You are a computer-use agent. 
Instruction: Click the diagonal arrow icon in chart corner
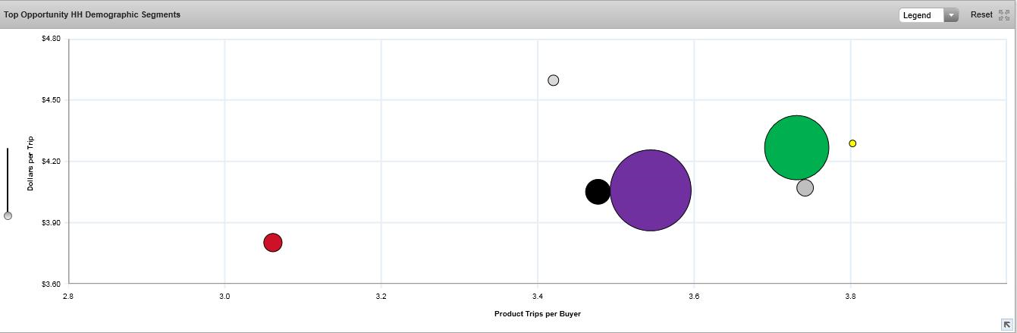pos(1006,325)
